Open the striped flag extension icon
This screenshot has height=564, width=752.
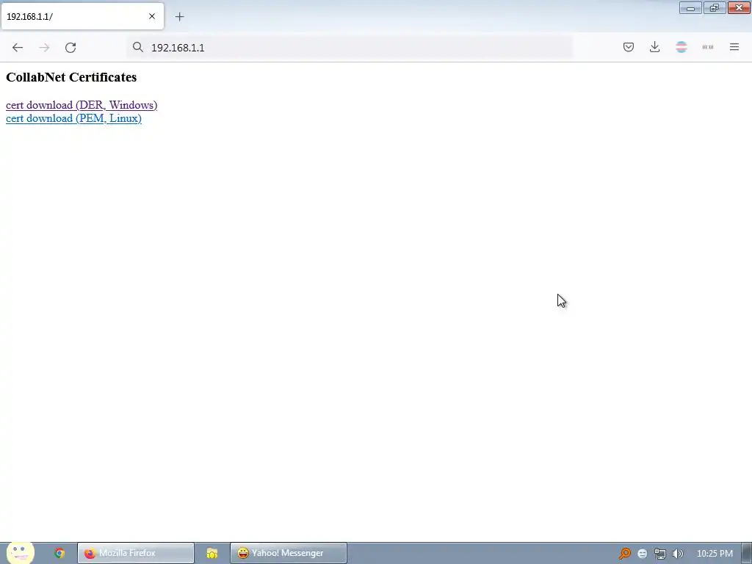coord(681,47)
